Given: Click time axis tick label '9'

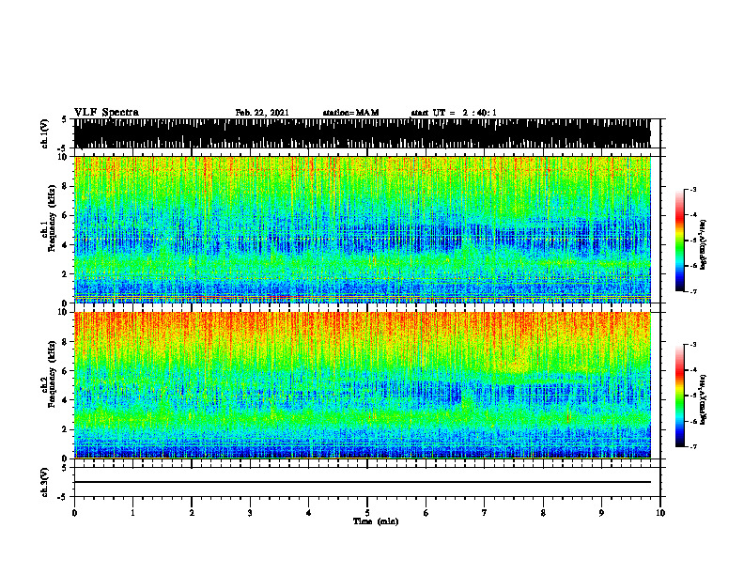Looking at the screenshot, I should point(601,513).
